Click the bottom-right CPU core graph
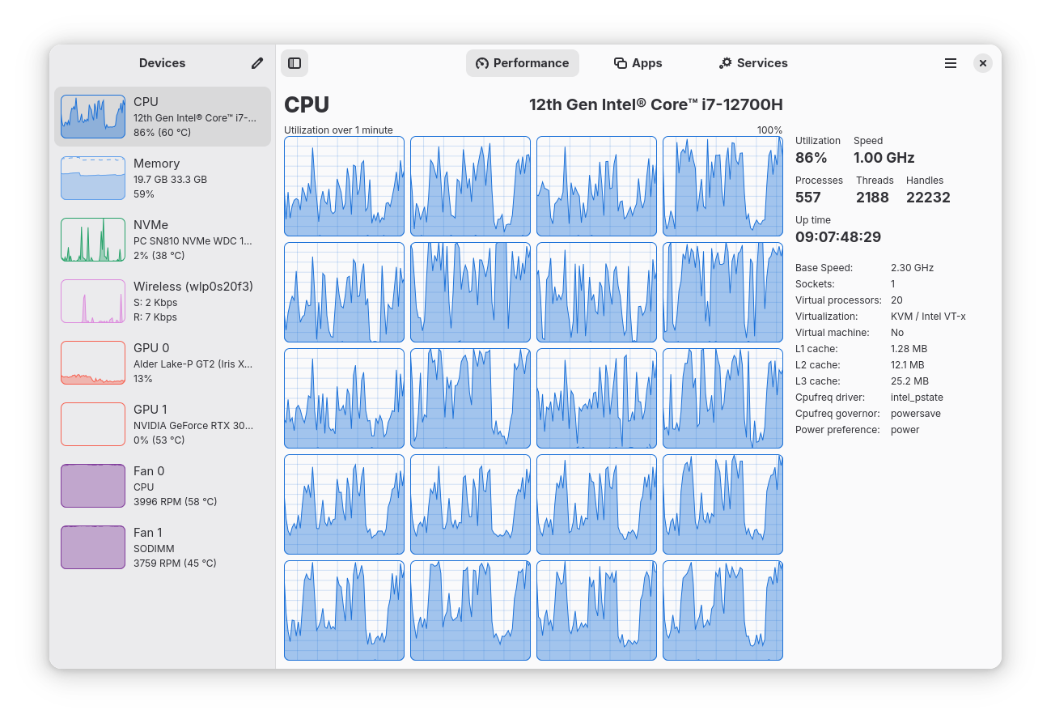 click(x=723, y=610)
